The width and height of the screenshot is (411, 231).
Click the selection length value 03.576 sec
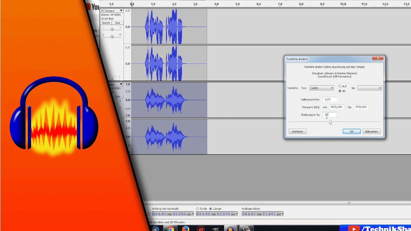(x=216, y=214)
